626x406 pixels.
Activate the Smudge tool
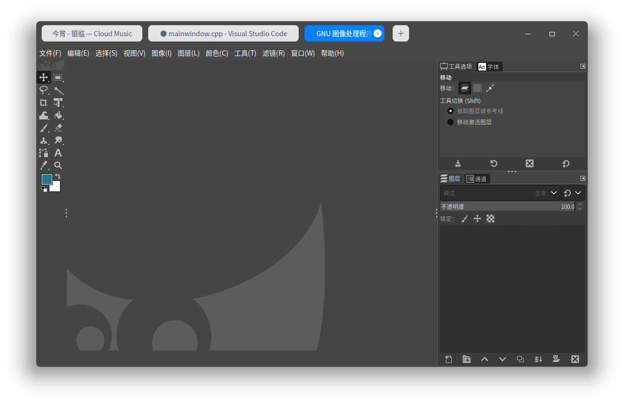58,140
